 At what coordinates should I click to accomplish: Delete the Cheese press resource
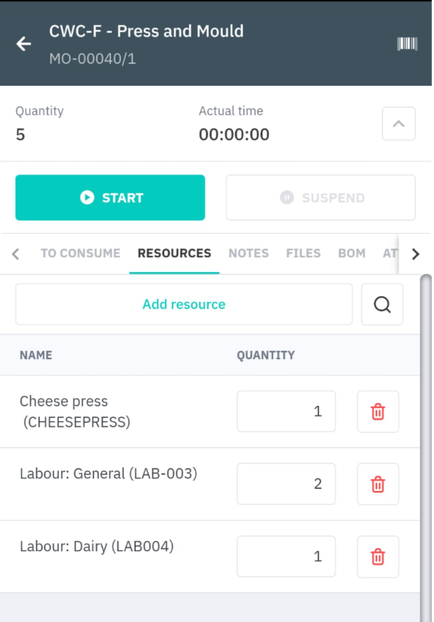point(378,412)
